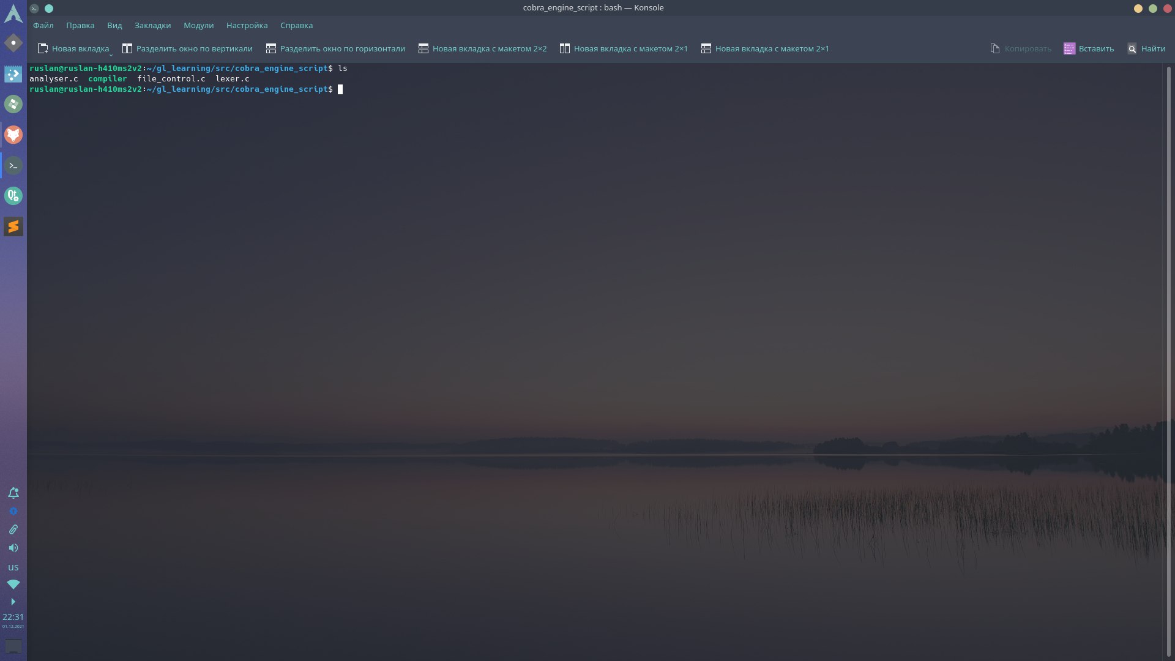
Task: Open the volume control in tray
Action: tap(13, 548)
